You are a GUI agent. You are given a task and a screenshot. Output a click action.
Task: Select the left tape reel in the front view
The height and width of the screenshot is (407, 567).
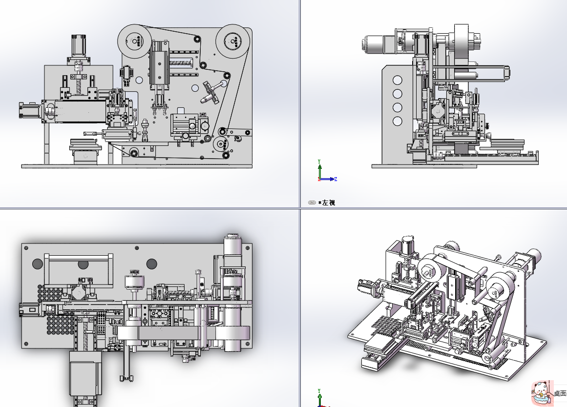134,41
